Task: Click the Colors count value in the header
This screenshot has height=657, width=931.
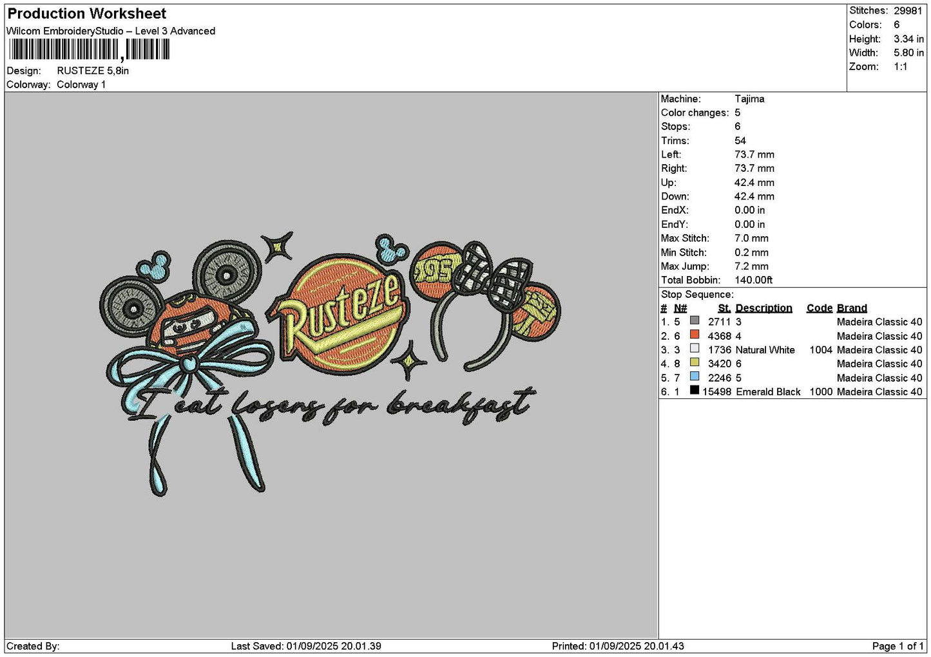Action: coord(896,24)
